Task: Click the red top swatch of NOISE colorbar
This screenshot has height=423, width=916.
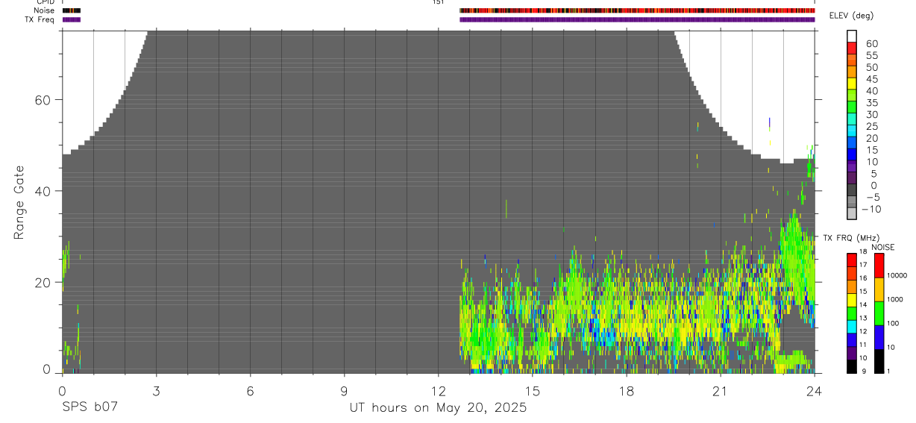Action: (x=879, y=266)
